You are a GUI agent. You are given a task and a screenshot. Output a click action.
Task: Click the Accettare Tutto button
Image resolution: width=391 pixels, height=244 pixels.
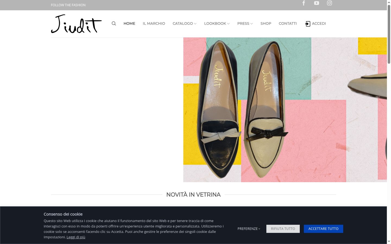[x=323, y=229]
